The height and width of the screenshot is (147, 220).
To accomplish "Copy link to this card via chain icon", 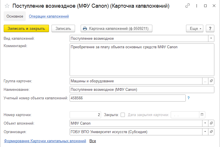I will (x=187, y=6).
